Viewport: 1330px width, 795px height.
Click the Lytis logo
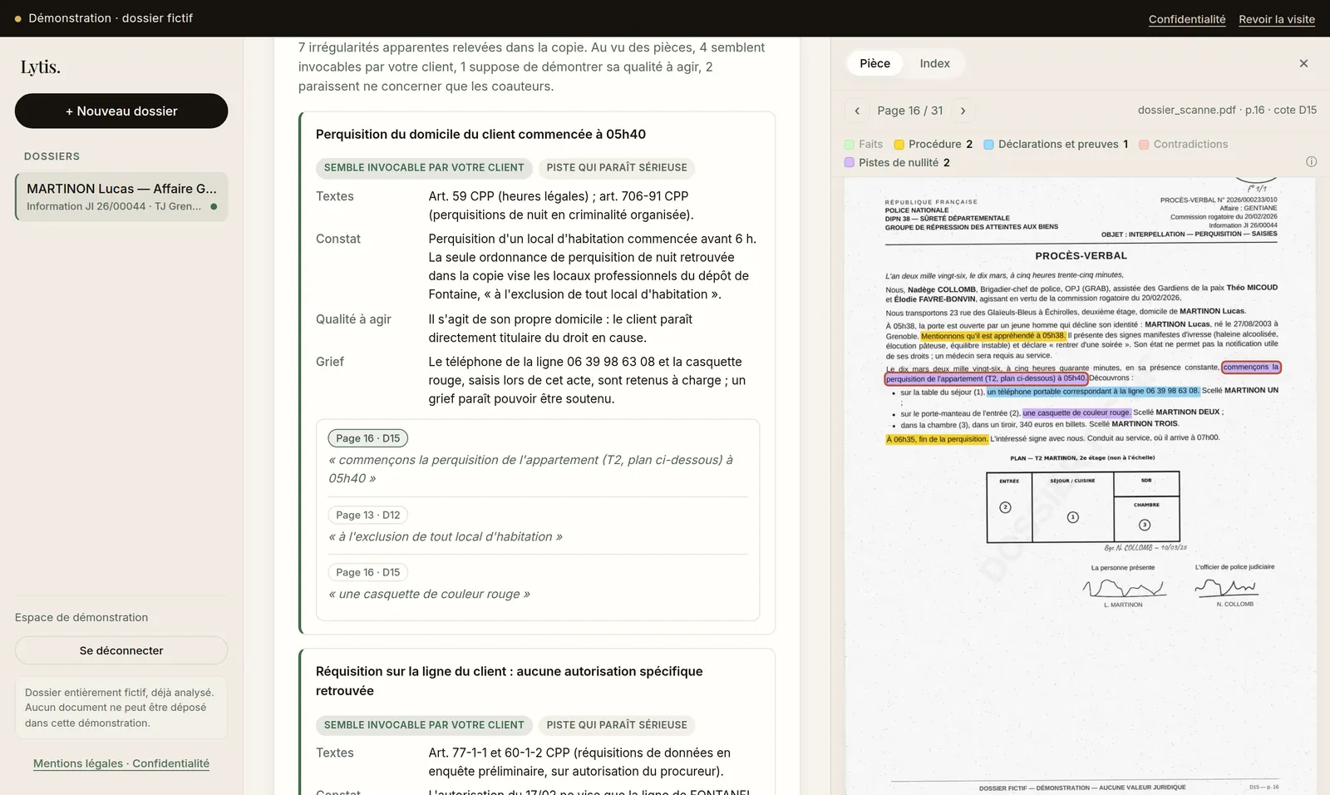click(x=41, y=67)
